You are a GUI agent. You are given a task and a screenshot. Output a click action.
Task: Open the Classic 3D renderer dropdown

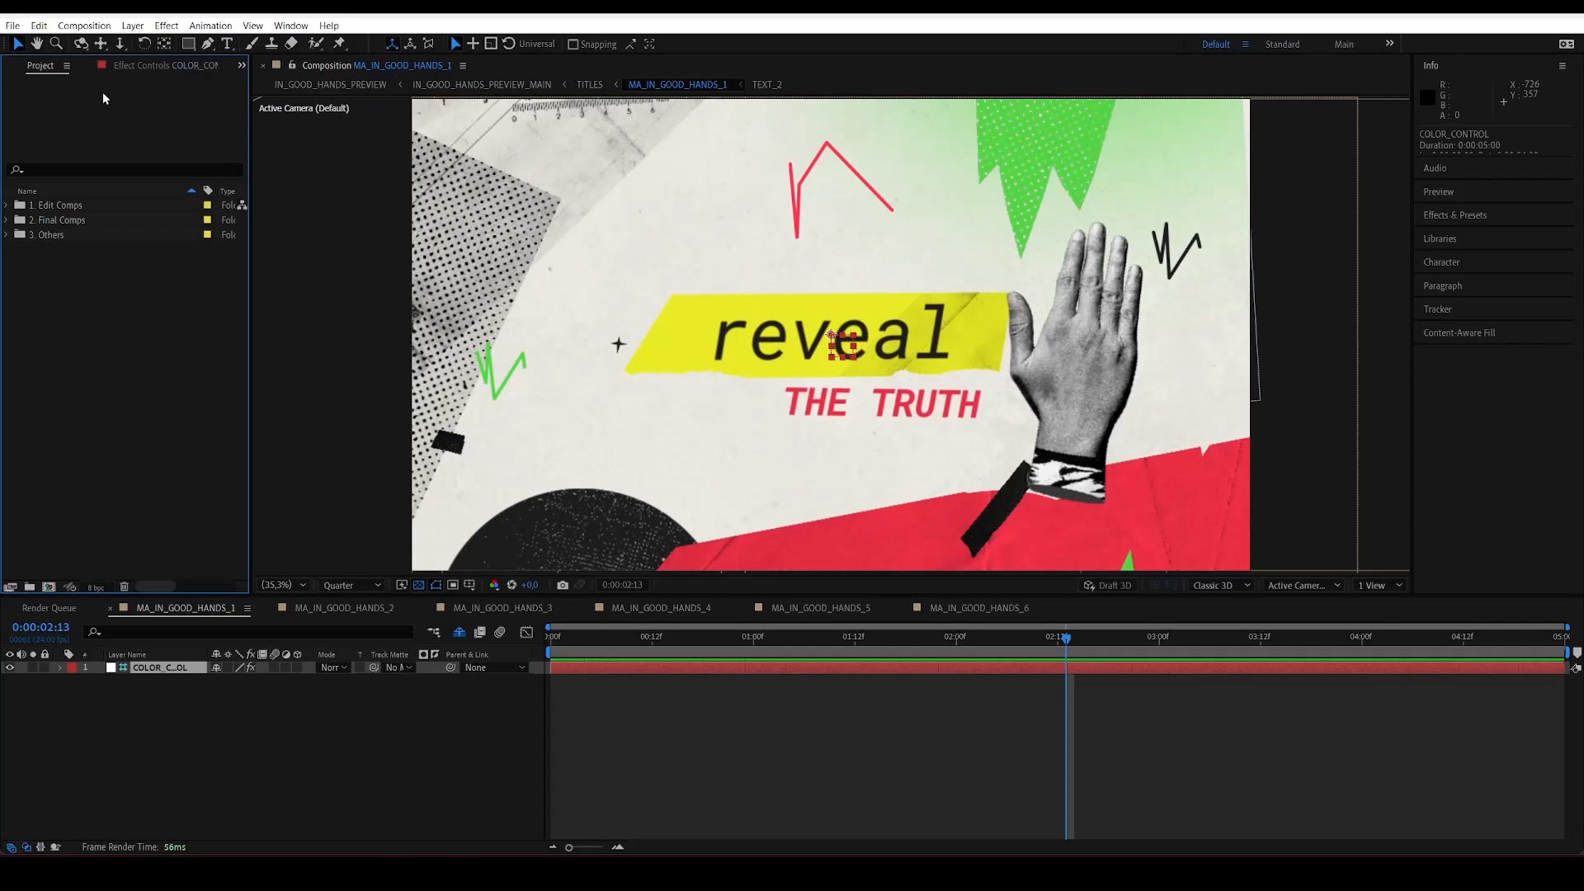(1221, 586)
